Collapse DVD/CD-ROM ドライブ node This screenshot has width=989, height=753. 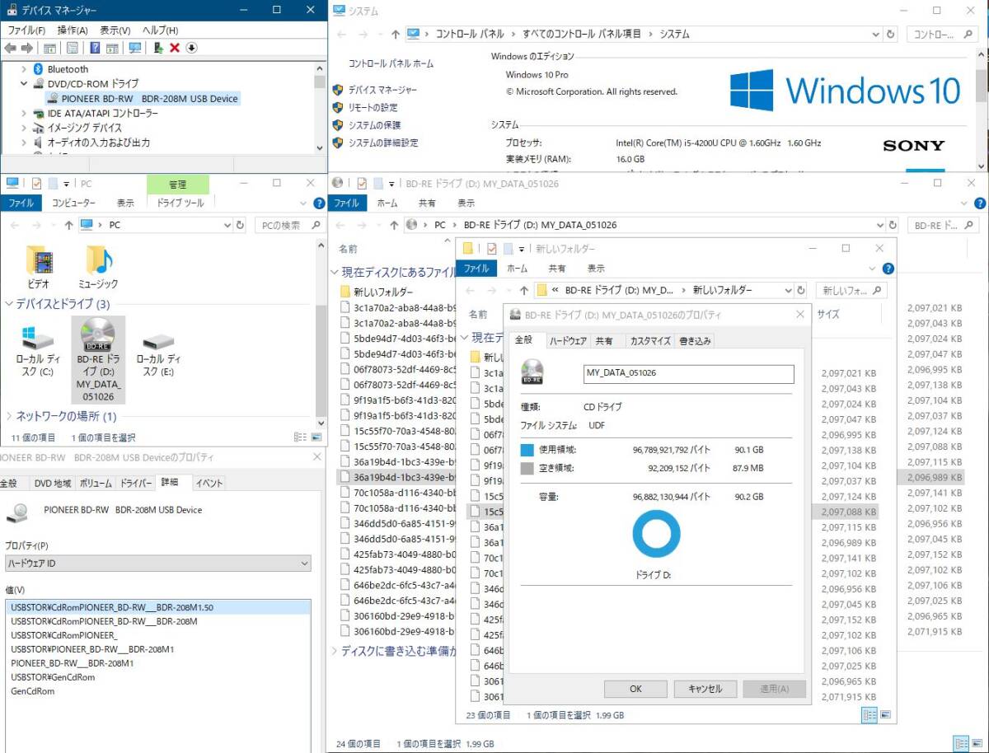24,83
